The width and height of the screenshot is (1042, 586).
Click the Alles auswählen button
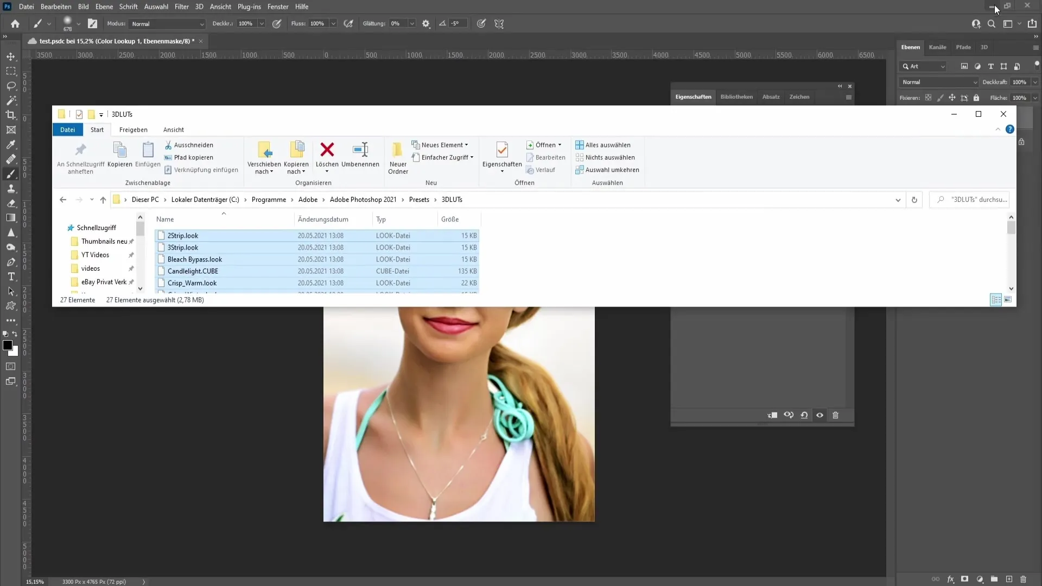coord(605,144)
